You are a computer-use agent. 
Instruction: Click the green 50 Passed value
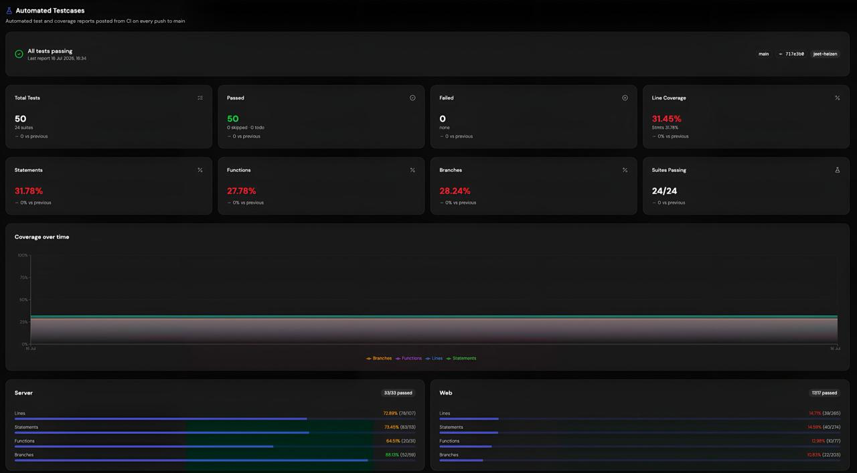point(233,118)
